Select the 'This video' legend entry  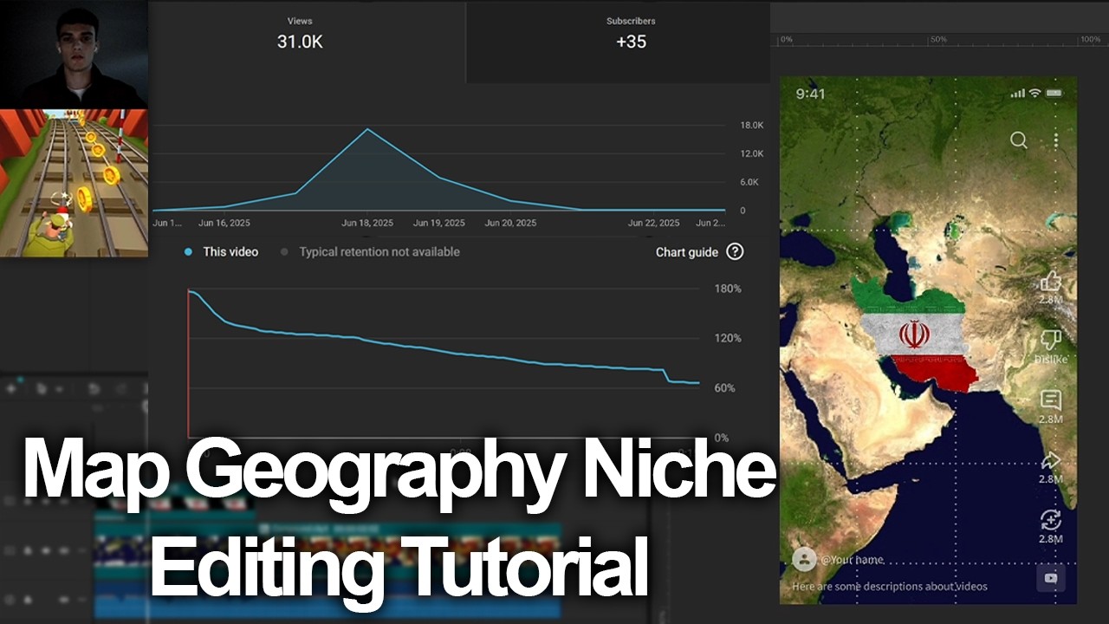(221, 252)
